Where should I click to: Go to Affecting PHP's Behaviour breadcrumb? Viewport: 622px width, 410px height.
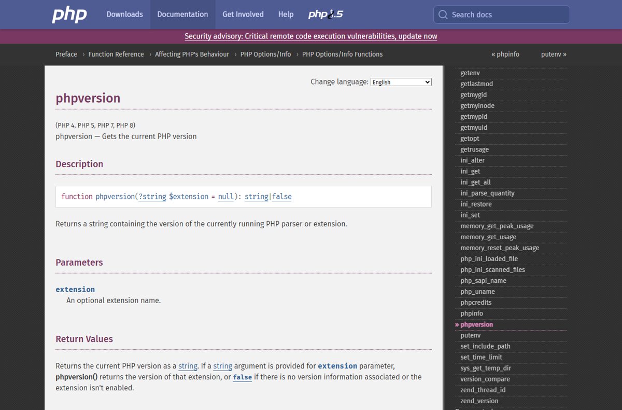point(192,54)
